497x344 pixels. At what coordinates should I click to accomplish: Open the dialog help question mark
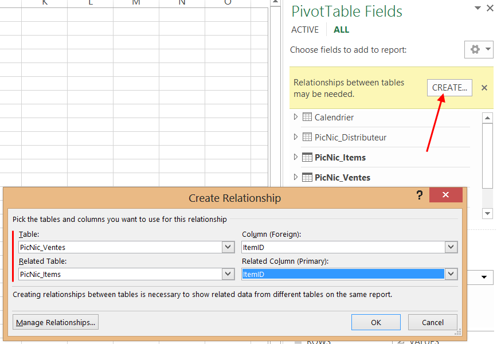[419, 195]
